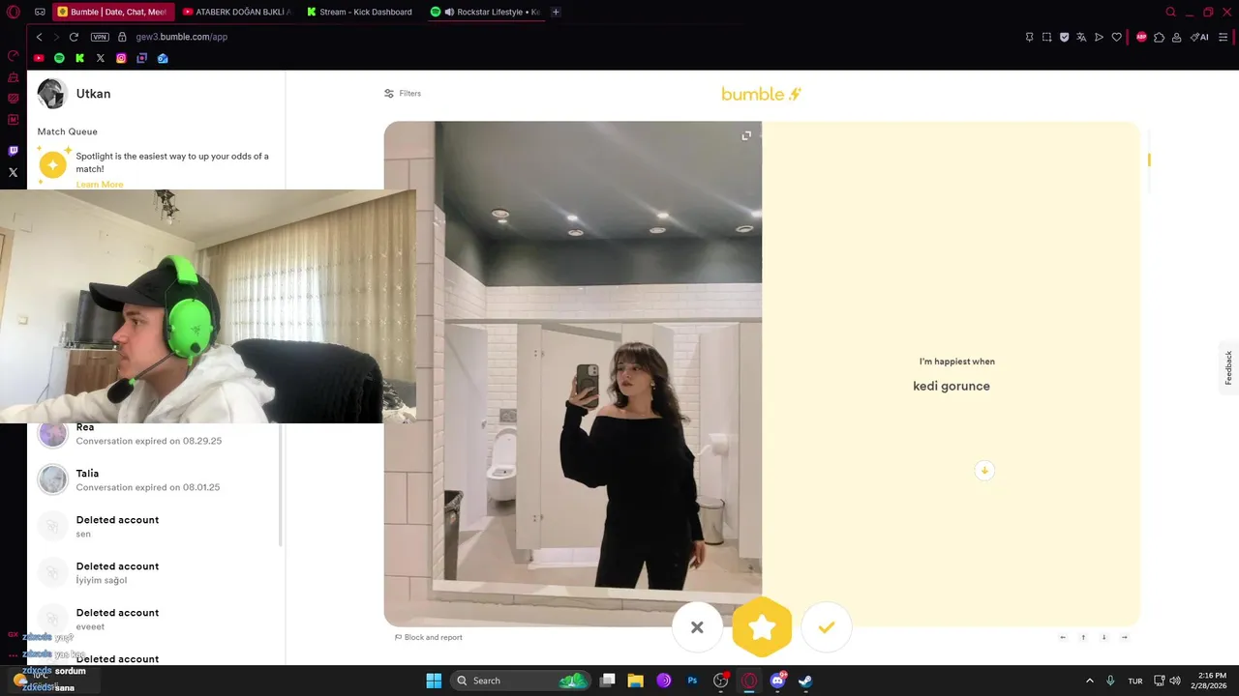Viewport: 1239px width, 696px height.
Task: Open Discord from taskbar
Action: pyautogui.click(x=777, y=681)
